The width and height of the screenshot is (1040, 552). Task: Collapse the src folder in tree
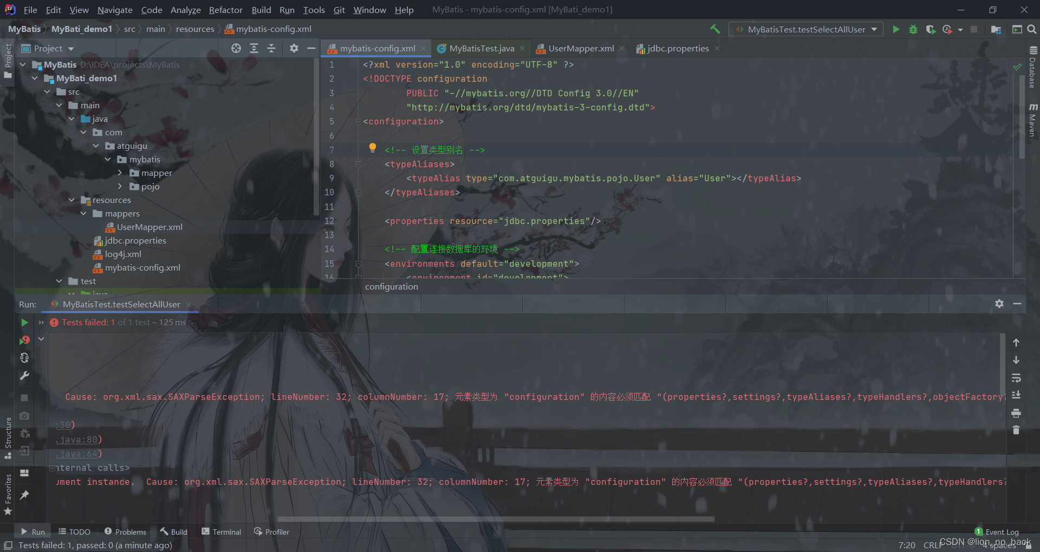tap(48, 91)
